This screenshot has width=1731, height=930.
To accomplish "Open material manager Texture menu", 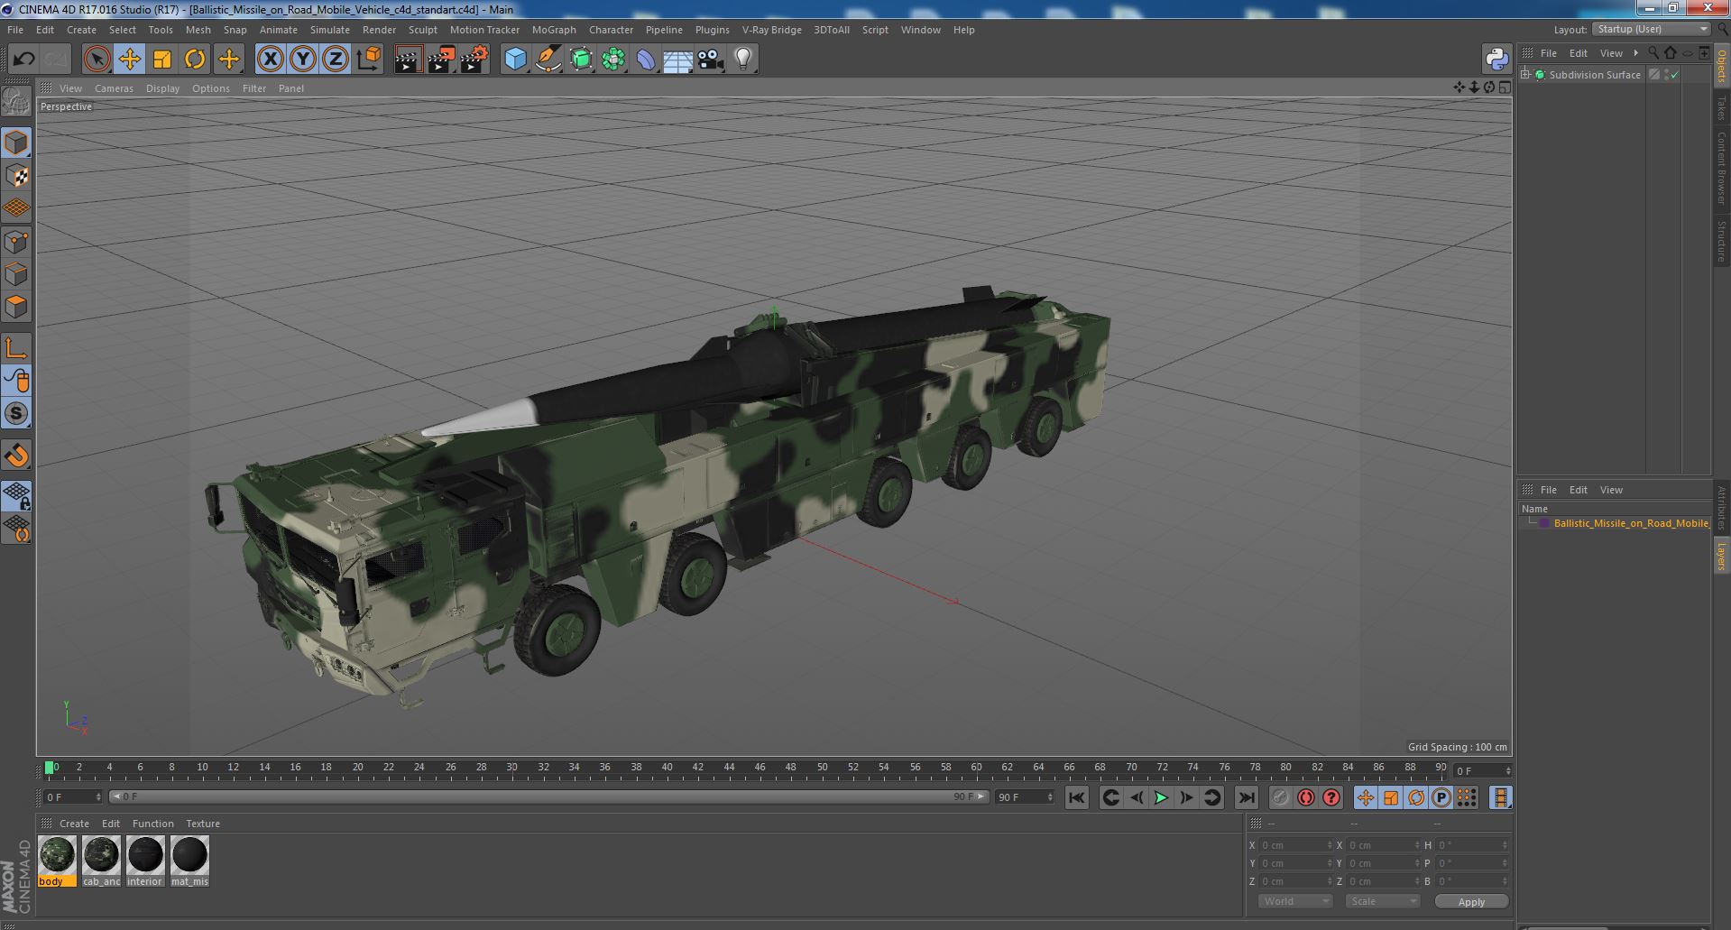I will [x=203, y=824].
